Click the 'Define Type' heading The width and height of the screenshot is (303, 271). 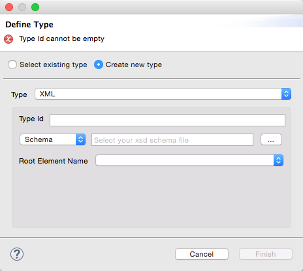tap(29, 25)
